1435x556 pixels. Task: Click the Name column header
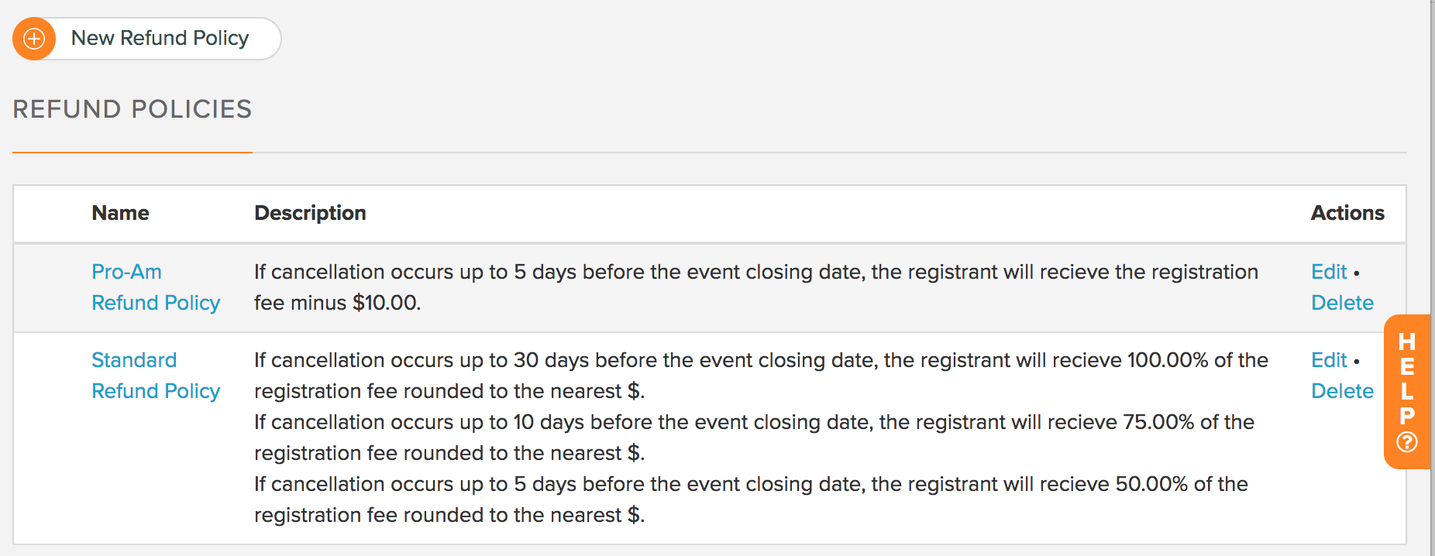(x=120, y=213)
